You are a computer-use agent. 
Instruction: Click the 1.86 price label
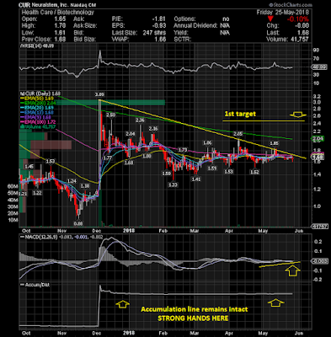click(207, 143)
